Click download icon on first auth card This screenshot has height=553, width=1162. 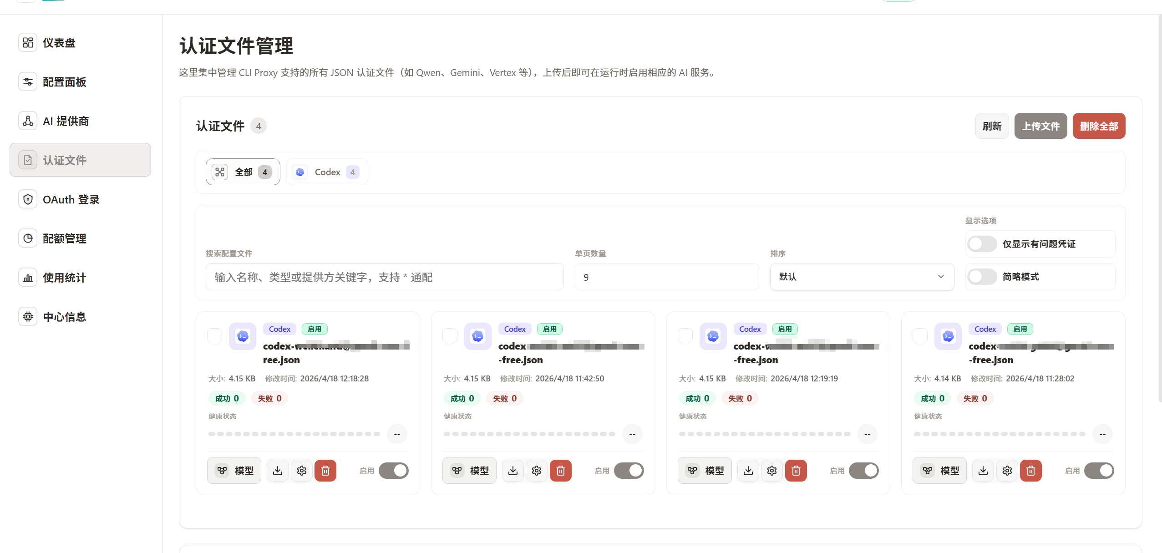[278, 471]
